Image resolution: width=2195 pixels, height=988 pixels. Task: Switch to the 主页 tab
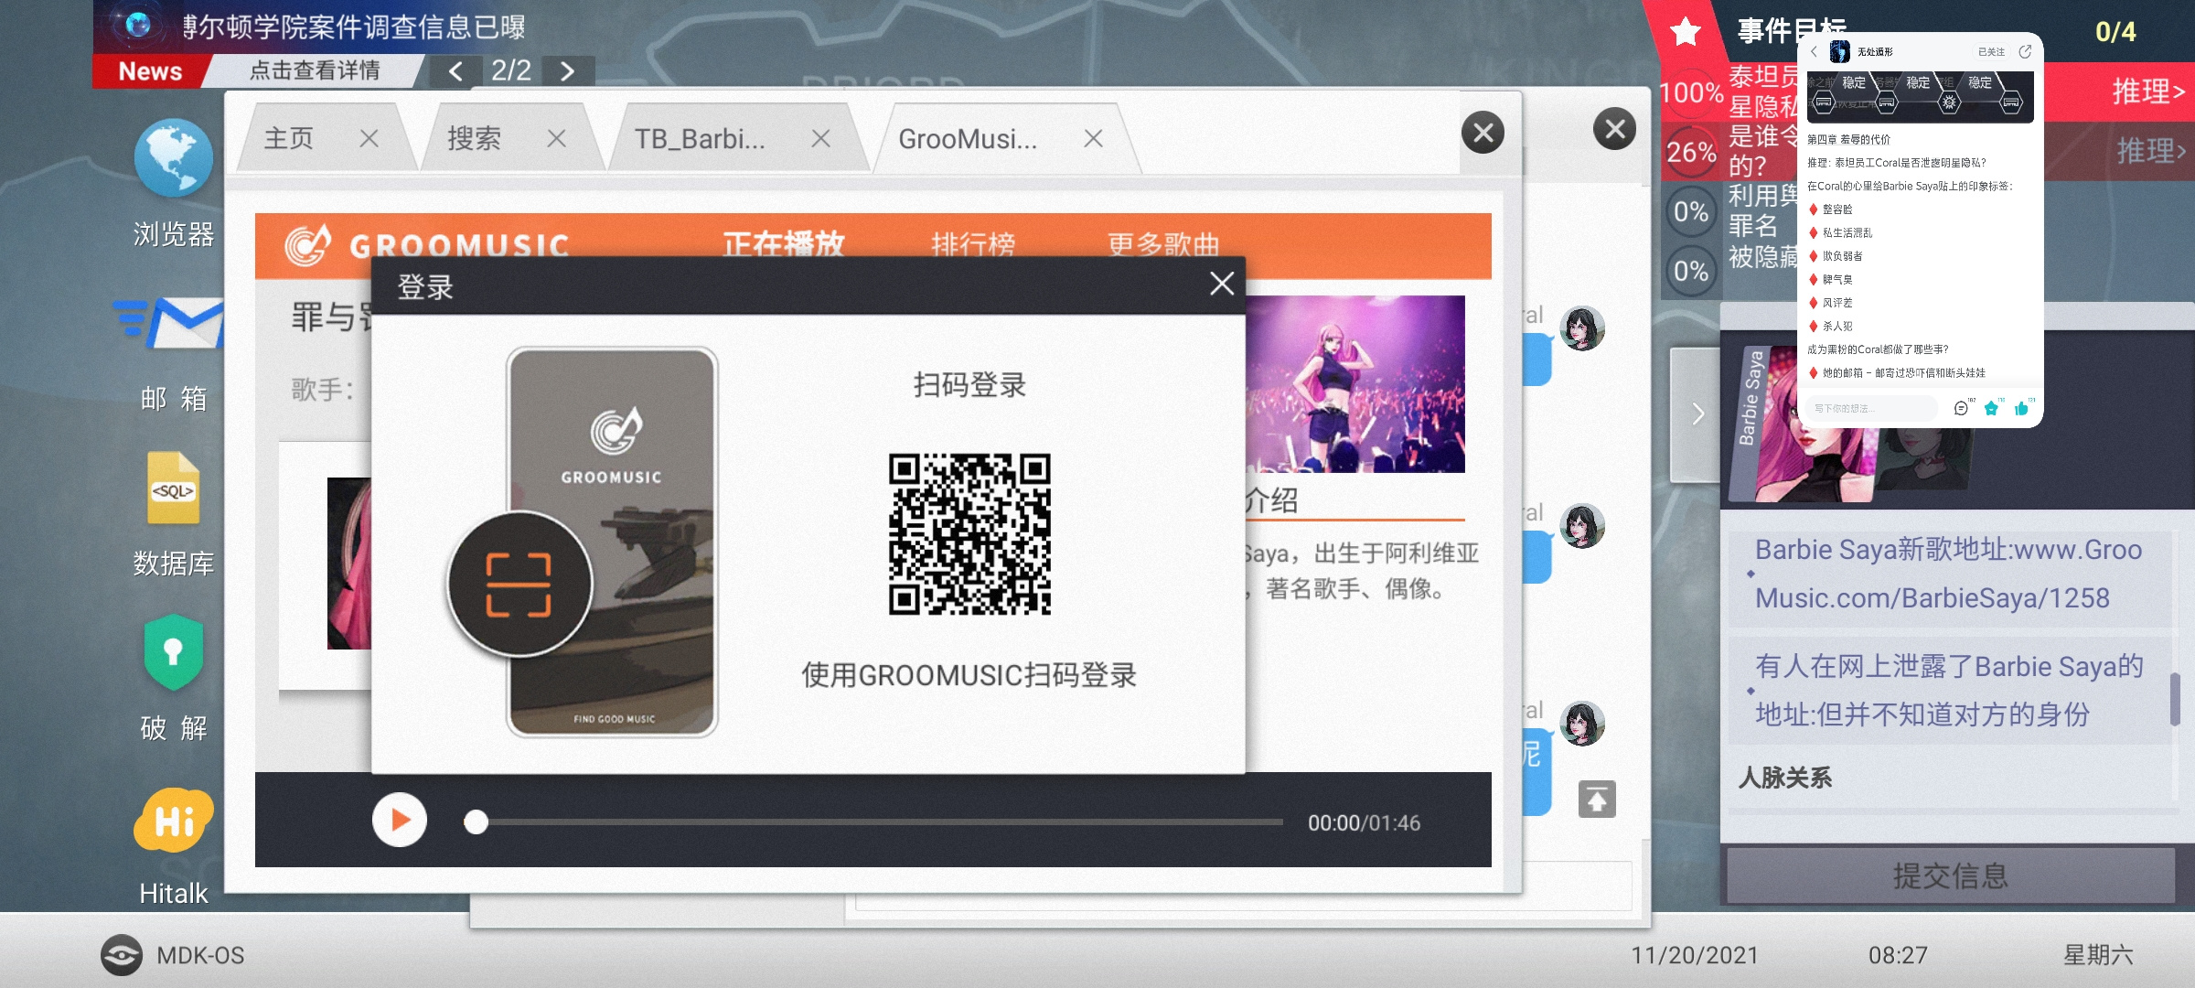tap(289, 138)
